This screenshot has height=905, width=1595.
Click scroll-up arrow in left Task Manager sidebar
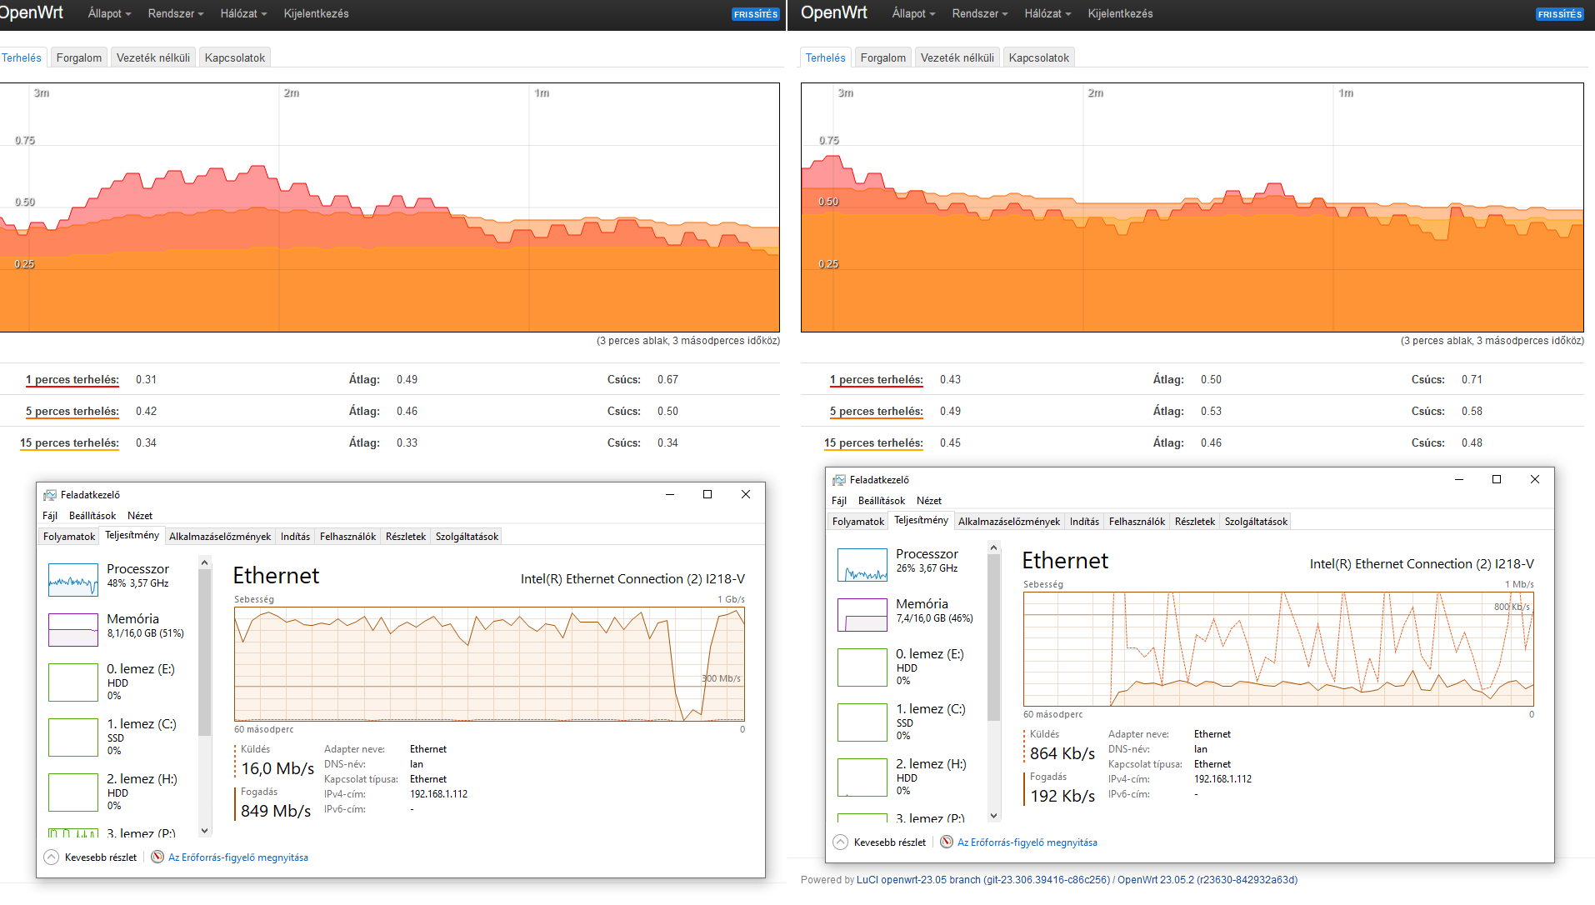point(205,563)
